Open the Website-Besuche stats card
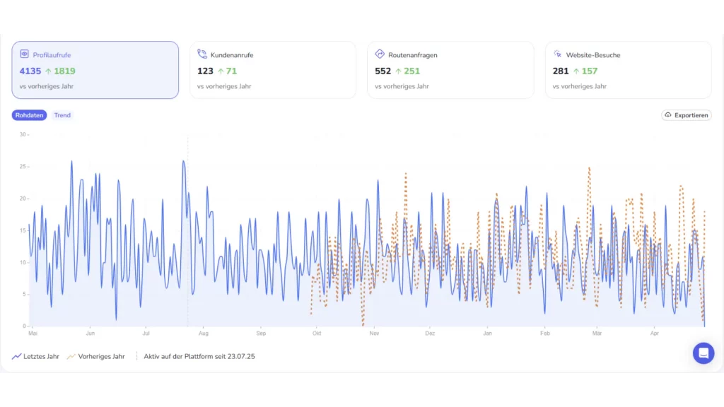 [629, 70]
